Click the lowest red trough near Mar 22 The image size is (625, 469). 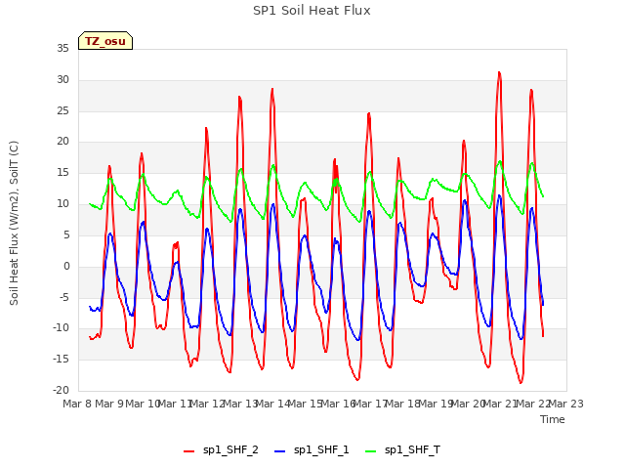[x=521, y=383]
